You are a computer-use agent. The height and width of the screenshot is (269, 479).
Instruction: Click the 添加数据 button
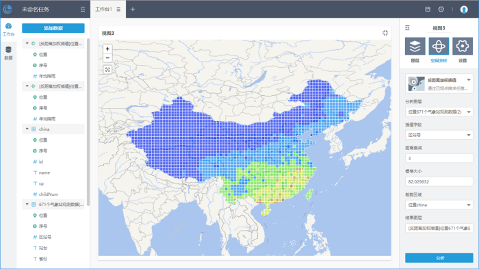point(53,28)
